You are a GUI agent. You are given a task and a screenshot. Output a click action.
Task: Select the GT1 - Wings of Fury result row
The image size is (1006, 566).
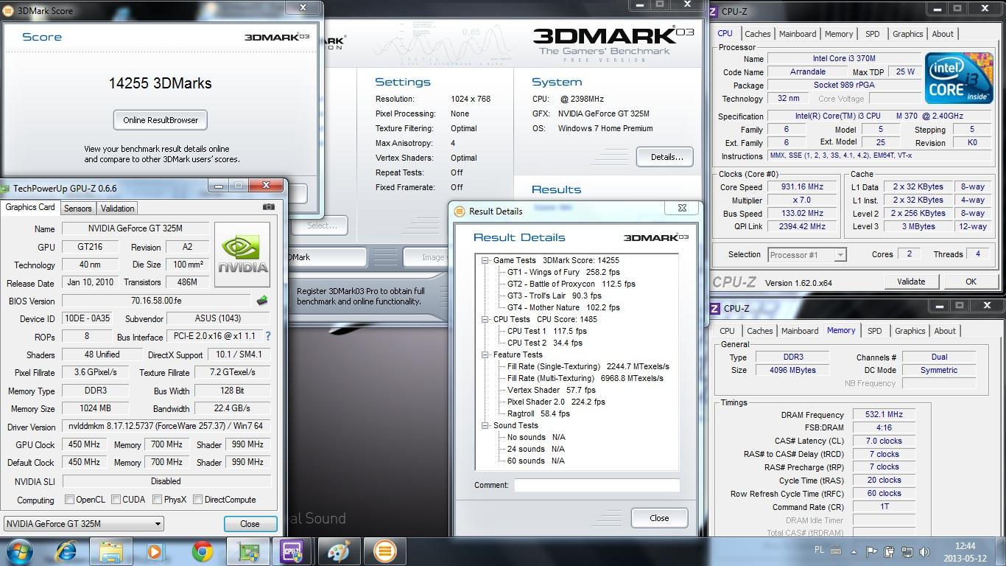click(563, 272)
